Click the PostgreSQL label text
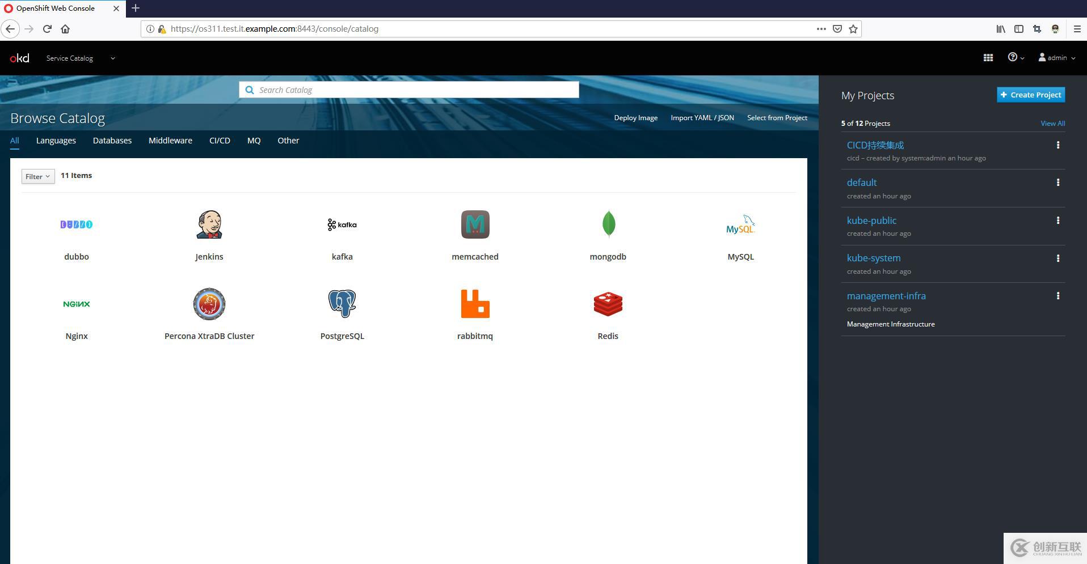Viewport: 1087px width, 564px height. point(342,336)
